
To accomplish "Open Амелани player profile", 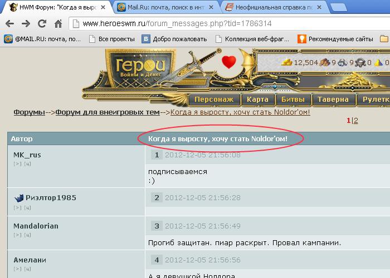I will [x=30, y=260].
